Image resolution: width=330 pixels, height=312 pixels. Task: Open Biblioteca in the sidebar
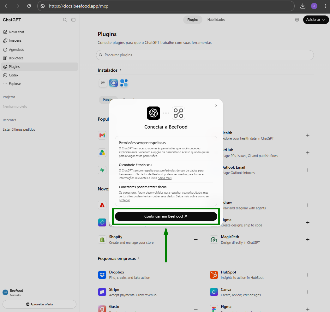tap(39, 58)
